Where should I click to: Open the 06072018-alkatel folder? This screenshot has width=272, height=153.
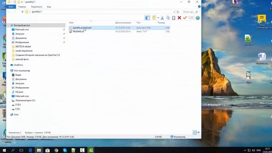[23, 46]
